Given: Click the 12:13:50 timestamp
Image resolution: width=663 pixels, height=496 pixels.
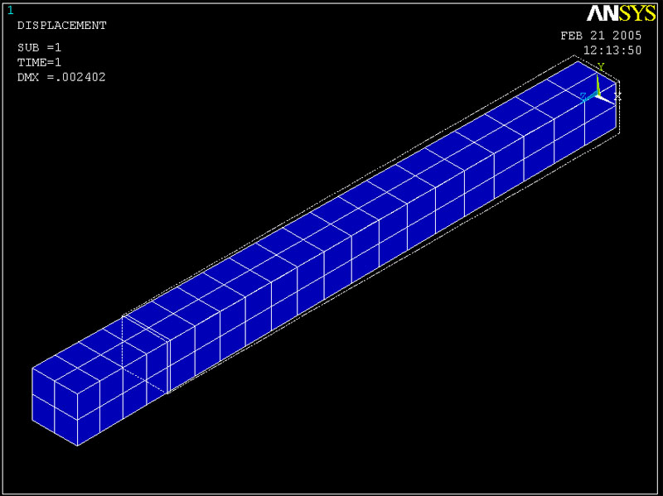Looking at the screenshot, I should coord(612,51).
